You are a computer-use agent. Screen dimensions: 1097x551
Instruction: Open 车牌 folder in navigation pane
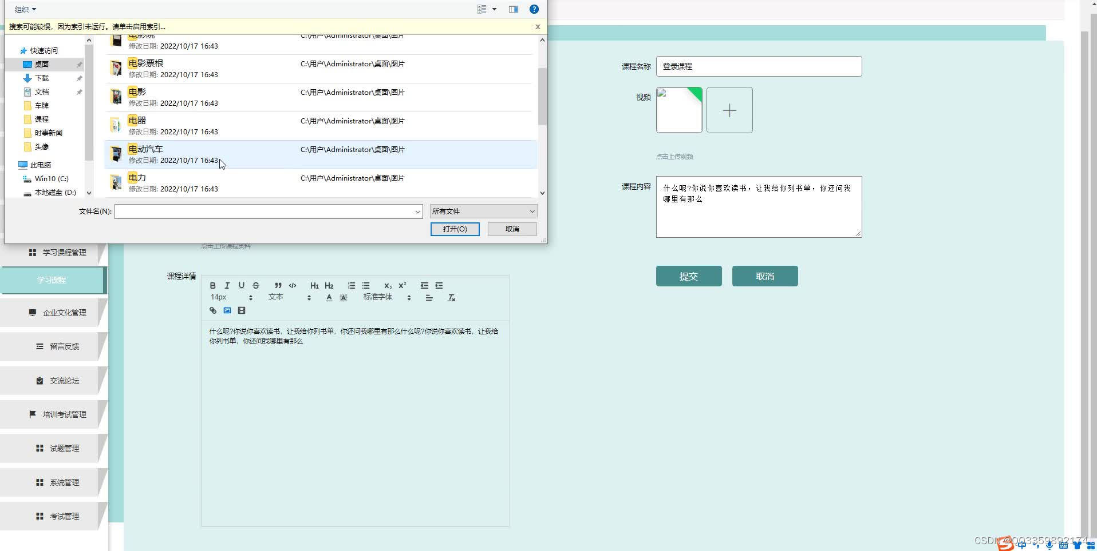coord(41,105)
